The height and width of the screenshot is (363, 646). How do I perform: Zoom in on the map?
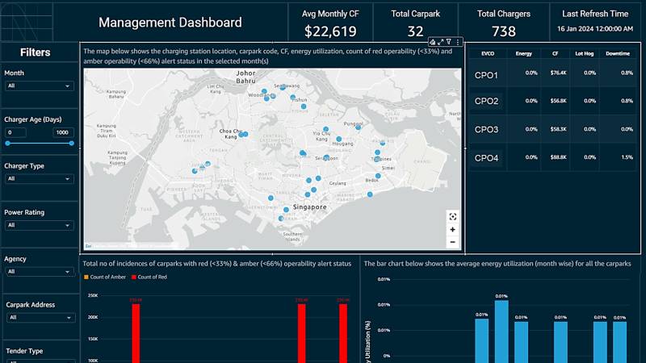point(452,229)
